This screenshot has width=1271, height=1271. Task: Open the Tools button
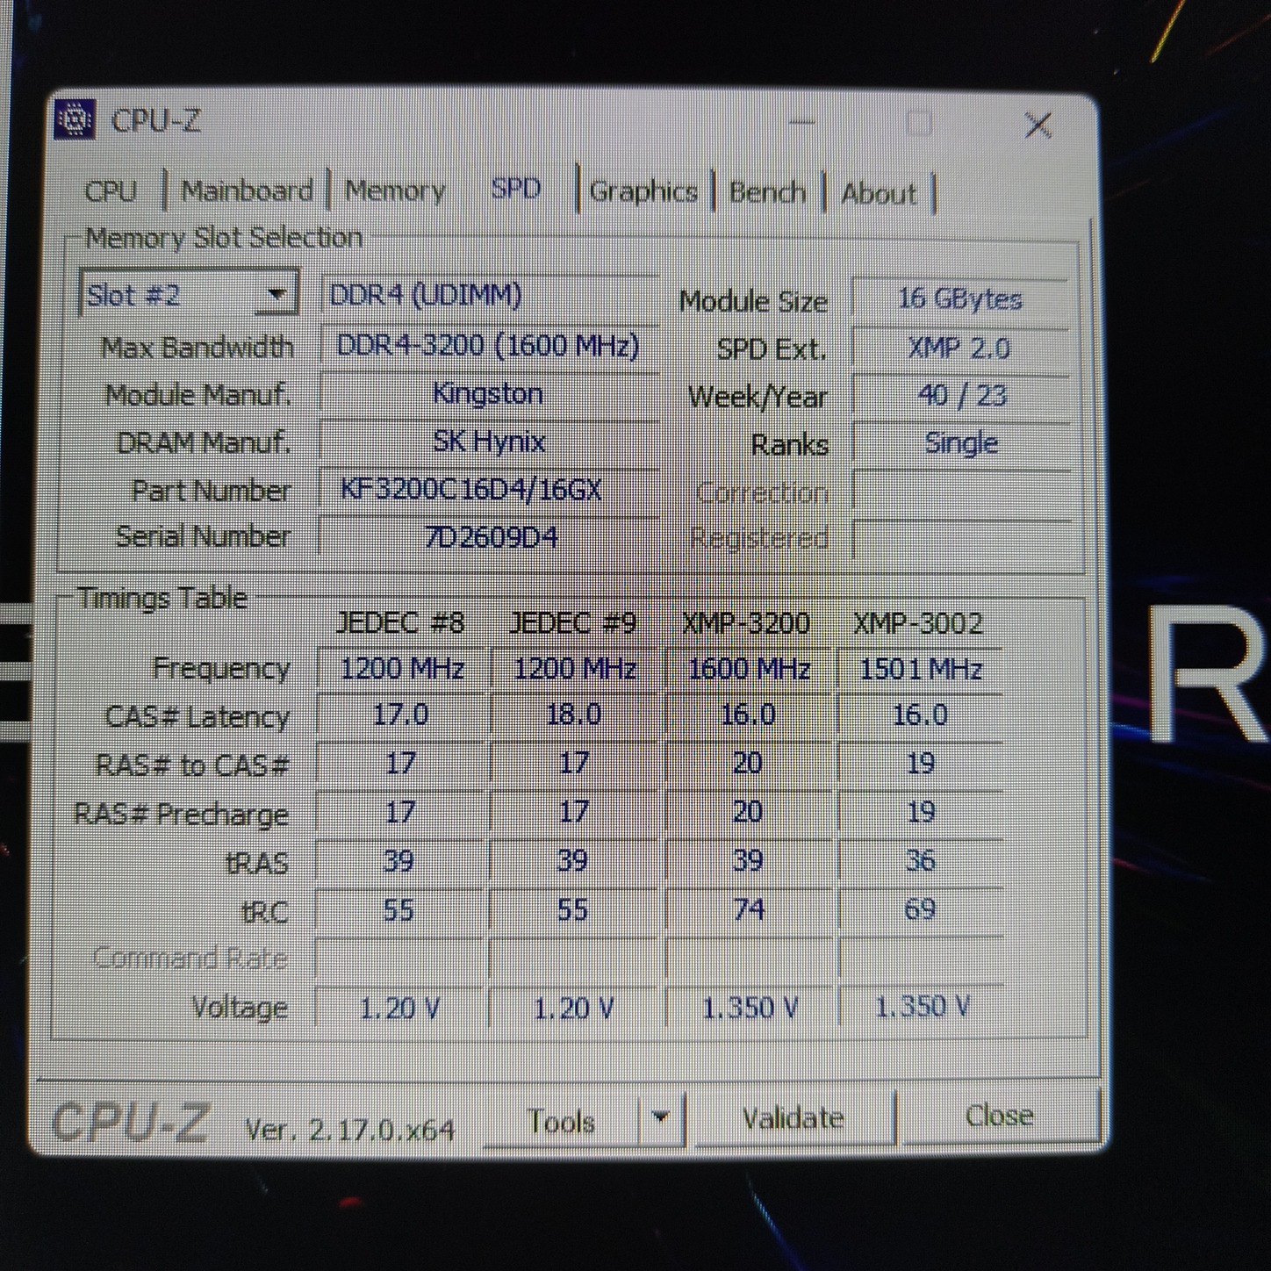(561, 1121)
